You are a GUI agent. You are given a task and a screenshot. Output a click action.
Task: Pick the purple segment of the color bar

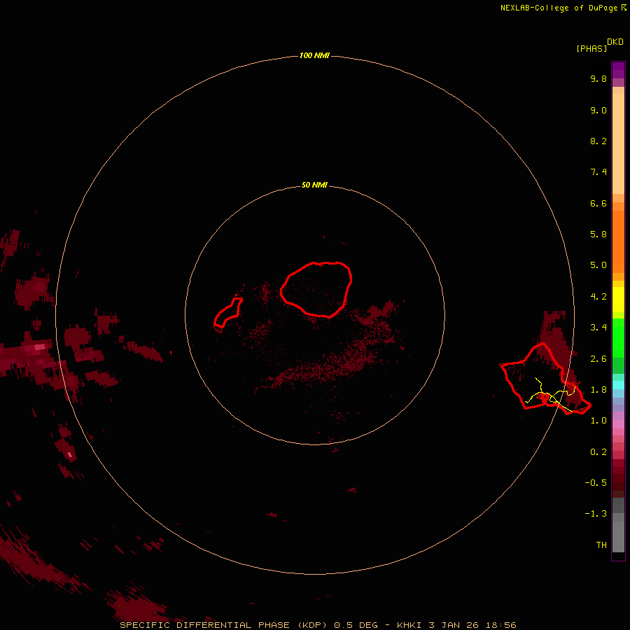coord(618,71)
